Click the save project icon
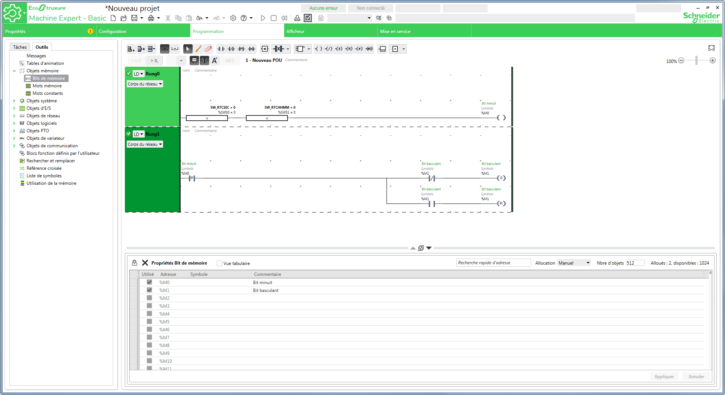This screenshot has width=725, height=395. click(134, 18)
